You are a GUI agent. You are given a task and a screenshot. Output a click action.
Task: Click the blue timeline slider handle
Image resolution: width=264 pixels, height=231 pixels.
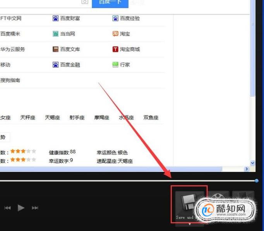(x=257, y=181)
